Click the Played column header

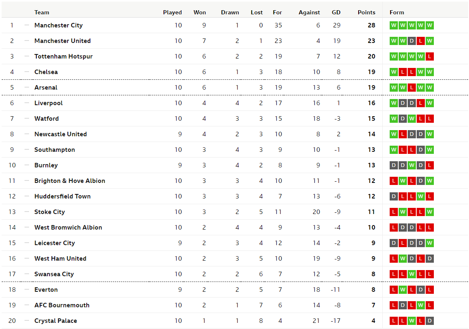172,12
